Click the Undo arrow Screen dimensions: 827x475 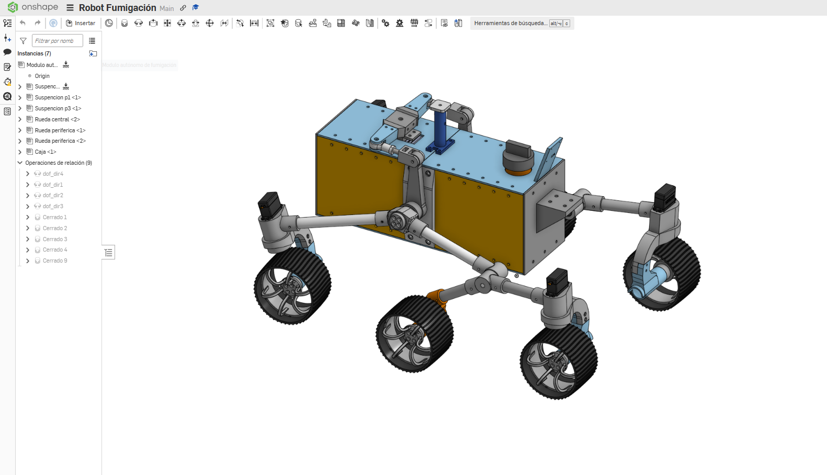(x=22, y=23)
